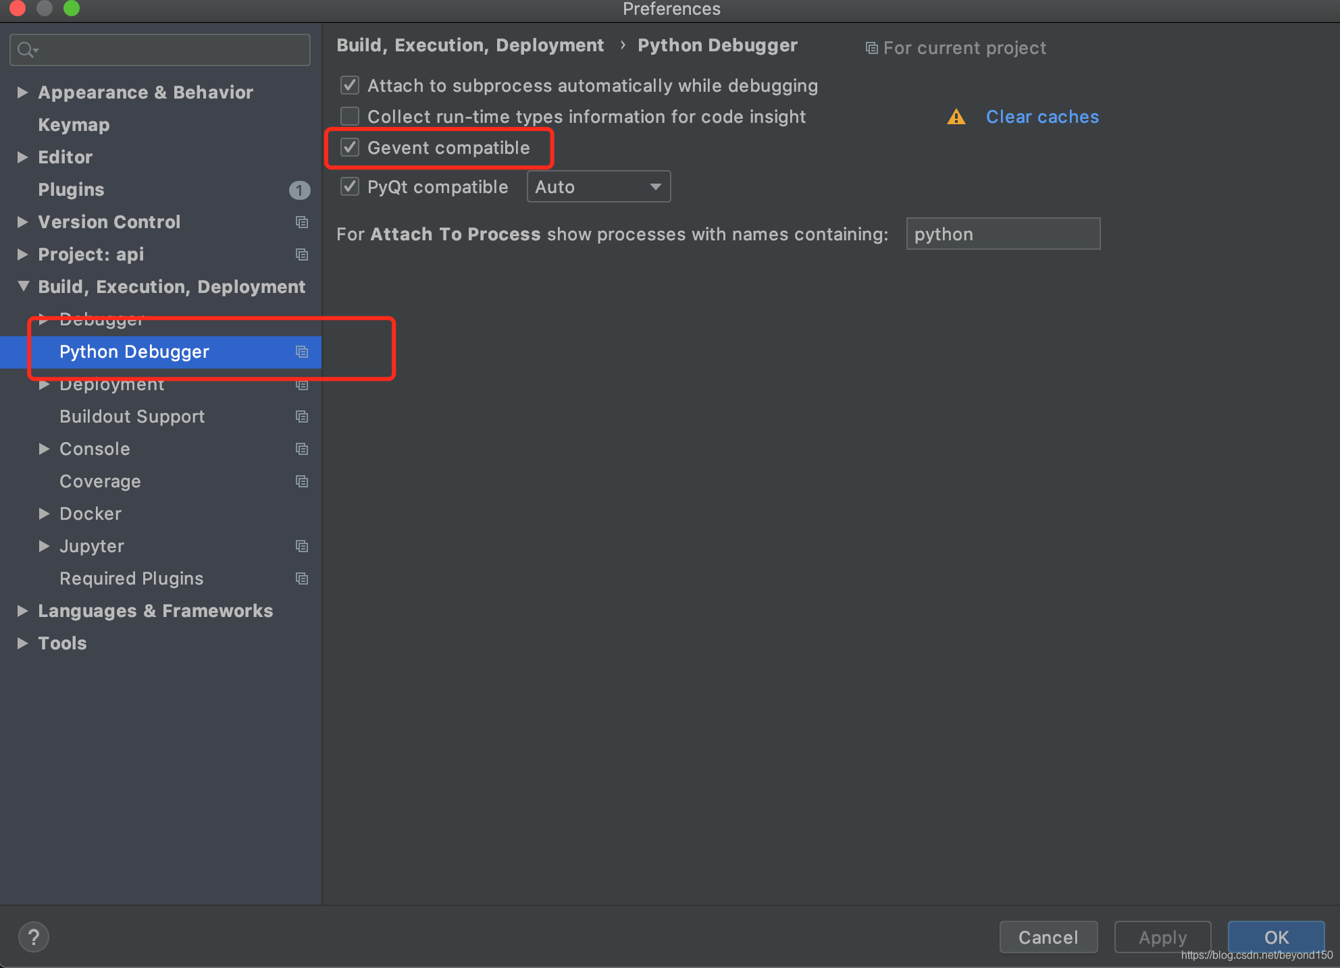
Task: Select Build, Execution, Deployment menu item
Action: 171,287
